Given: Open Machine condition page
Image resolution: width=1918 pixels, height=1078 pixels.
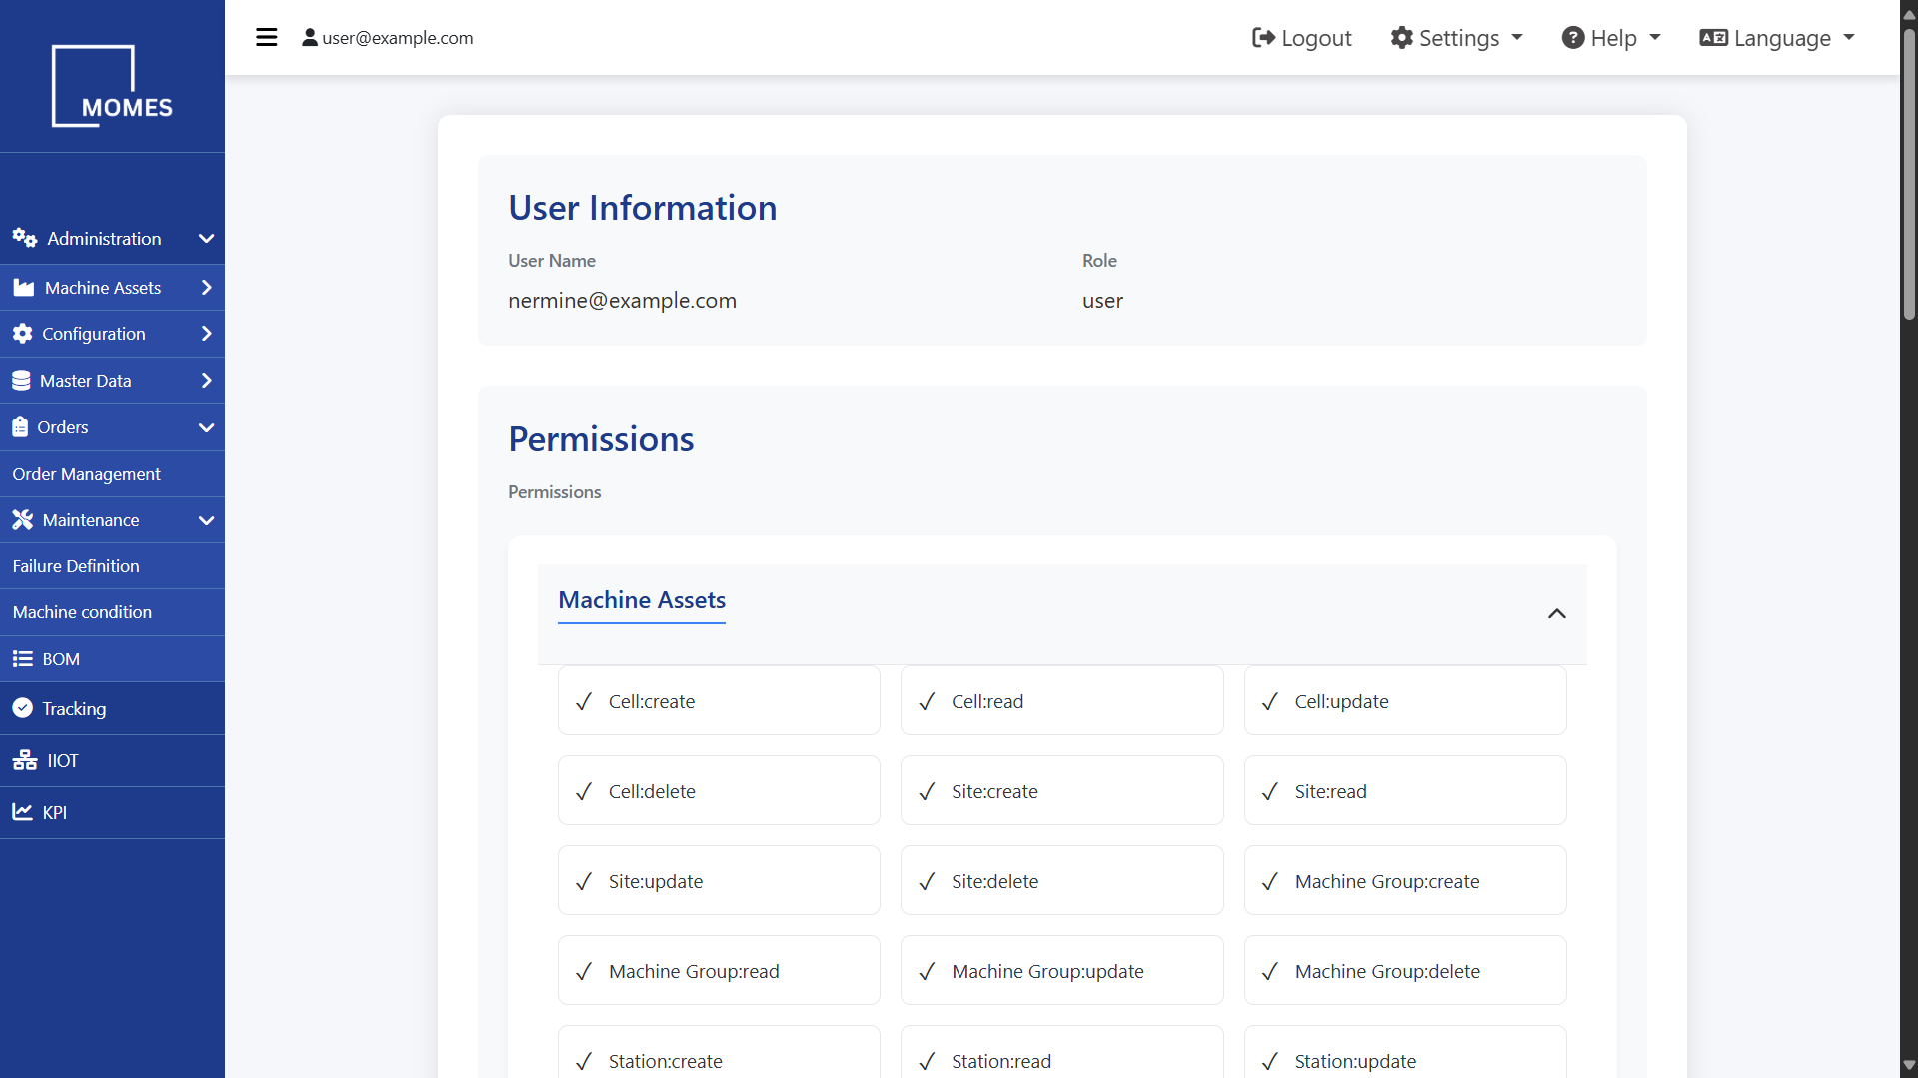Looking at the screenshot, I should pyautogui.click(x=112, y=612).
